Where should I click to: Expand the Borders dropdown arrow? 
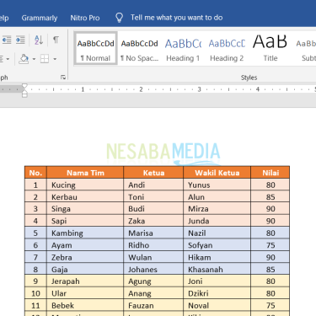click(x=55, y=59)
